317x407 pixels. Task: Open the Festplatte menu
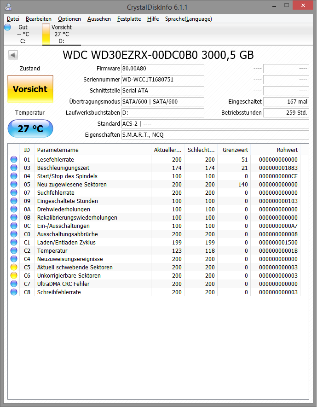(129, 19)
